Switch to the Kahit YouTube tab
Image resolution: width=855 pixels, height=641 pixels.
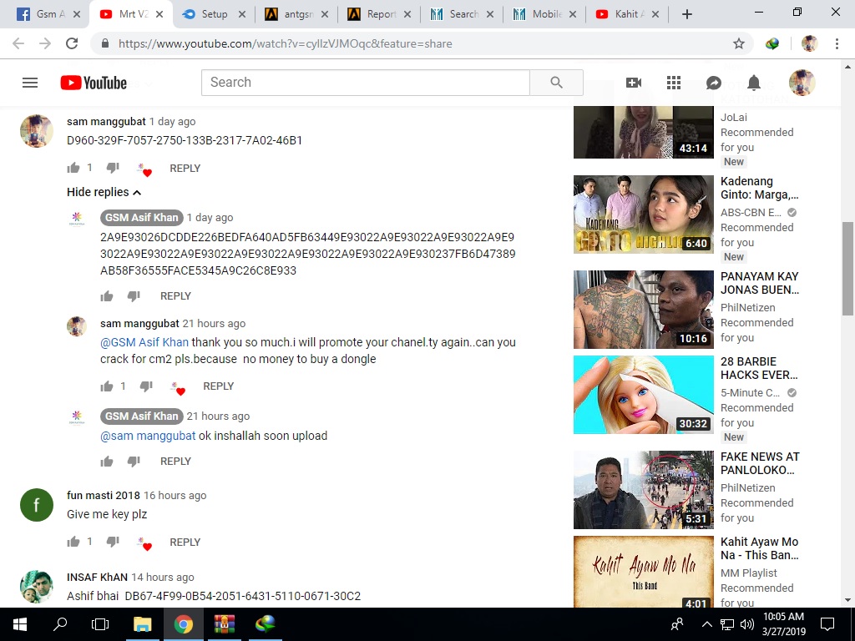coord(628,14)
